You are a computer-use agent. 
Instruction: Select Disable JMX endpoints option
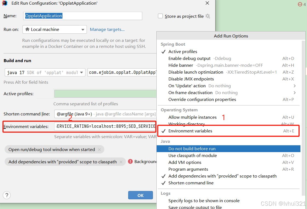tap(228, 79)
